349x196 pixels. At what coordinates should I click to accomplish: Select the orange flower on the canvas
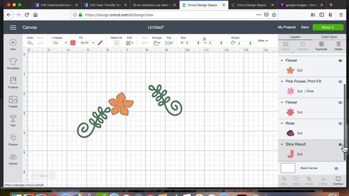point(121,104)
